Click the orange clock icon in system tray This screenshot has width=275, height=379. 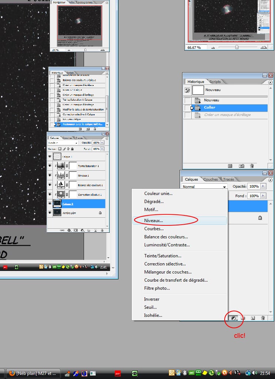(172, 373)
